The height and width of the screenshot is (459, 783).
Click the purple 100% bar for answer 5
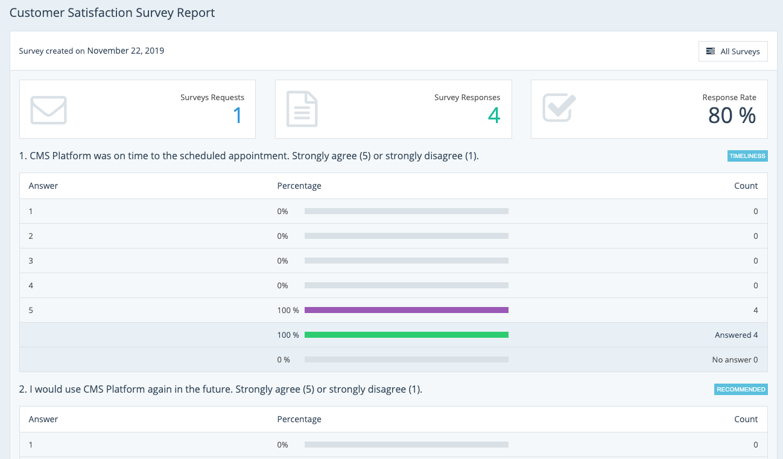pyautogui.click(x=406, y=310)
